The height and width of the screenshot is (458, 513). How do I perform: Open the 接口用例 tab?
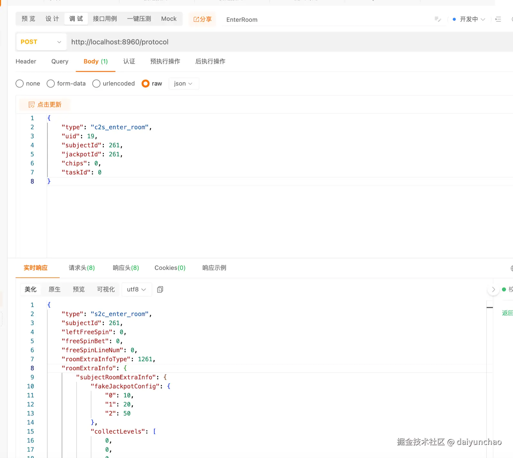coord(105,19)
